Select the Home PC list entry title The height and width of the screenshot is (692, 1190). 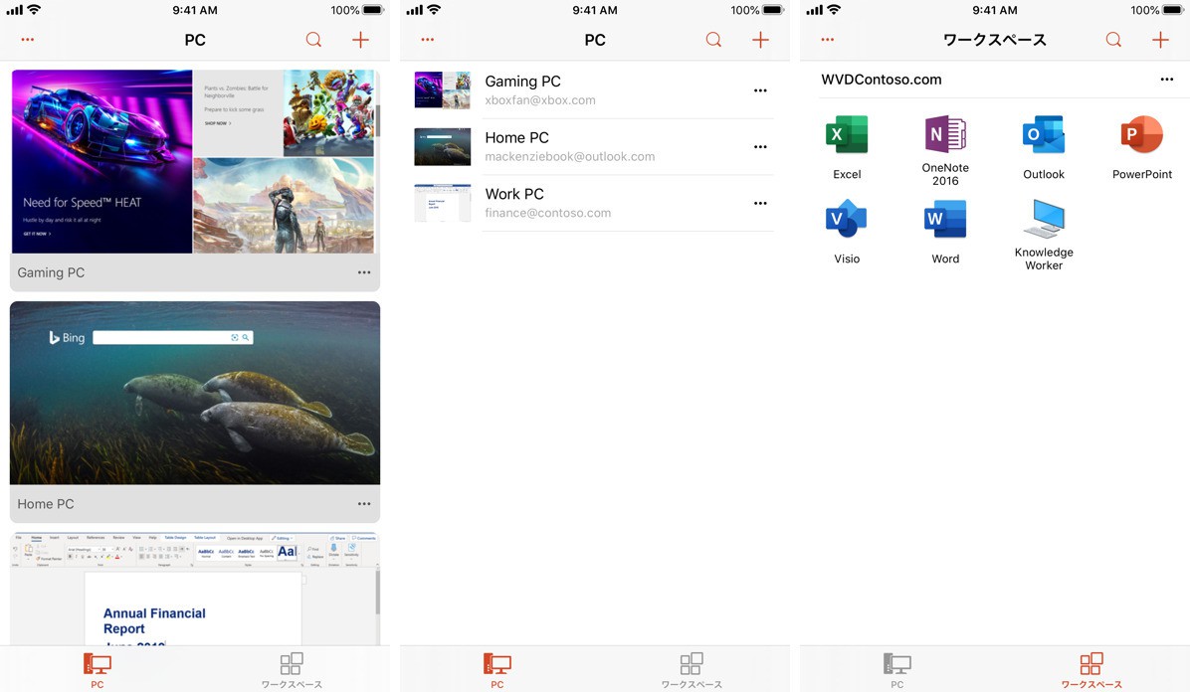coord(516,137)
